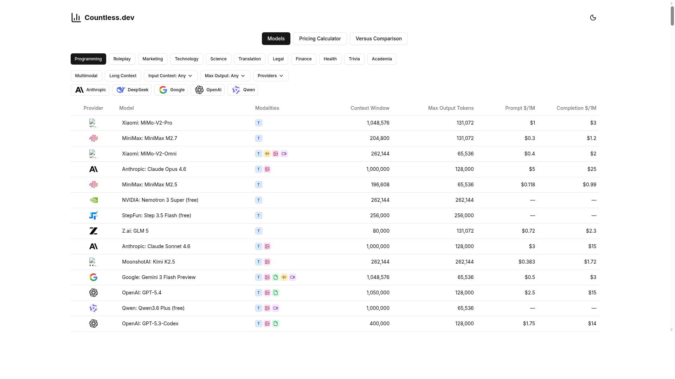Image resolution: width=675 pixels, height=379 pixels.
Task: Click the MiniMax logo in the M2.5 row
Action: pos(94,185)
